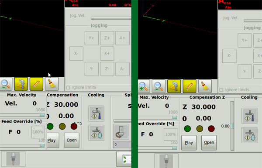
Task: Turn on flood coolant icon in right view
Action: pos(249,116)
